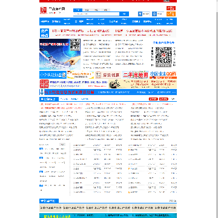Click the large QR code on the right
This screenshot has width=218, height=218.
pos(163,55)
